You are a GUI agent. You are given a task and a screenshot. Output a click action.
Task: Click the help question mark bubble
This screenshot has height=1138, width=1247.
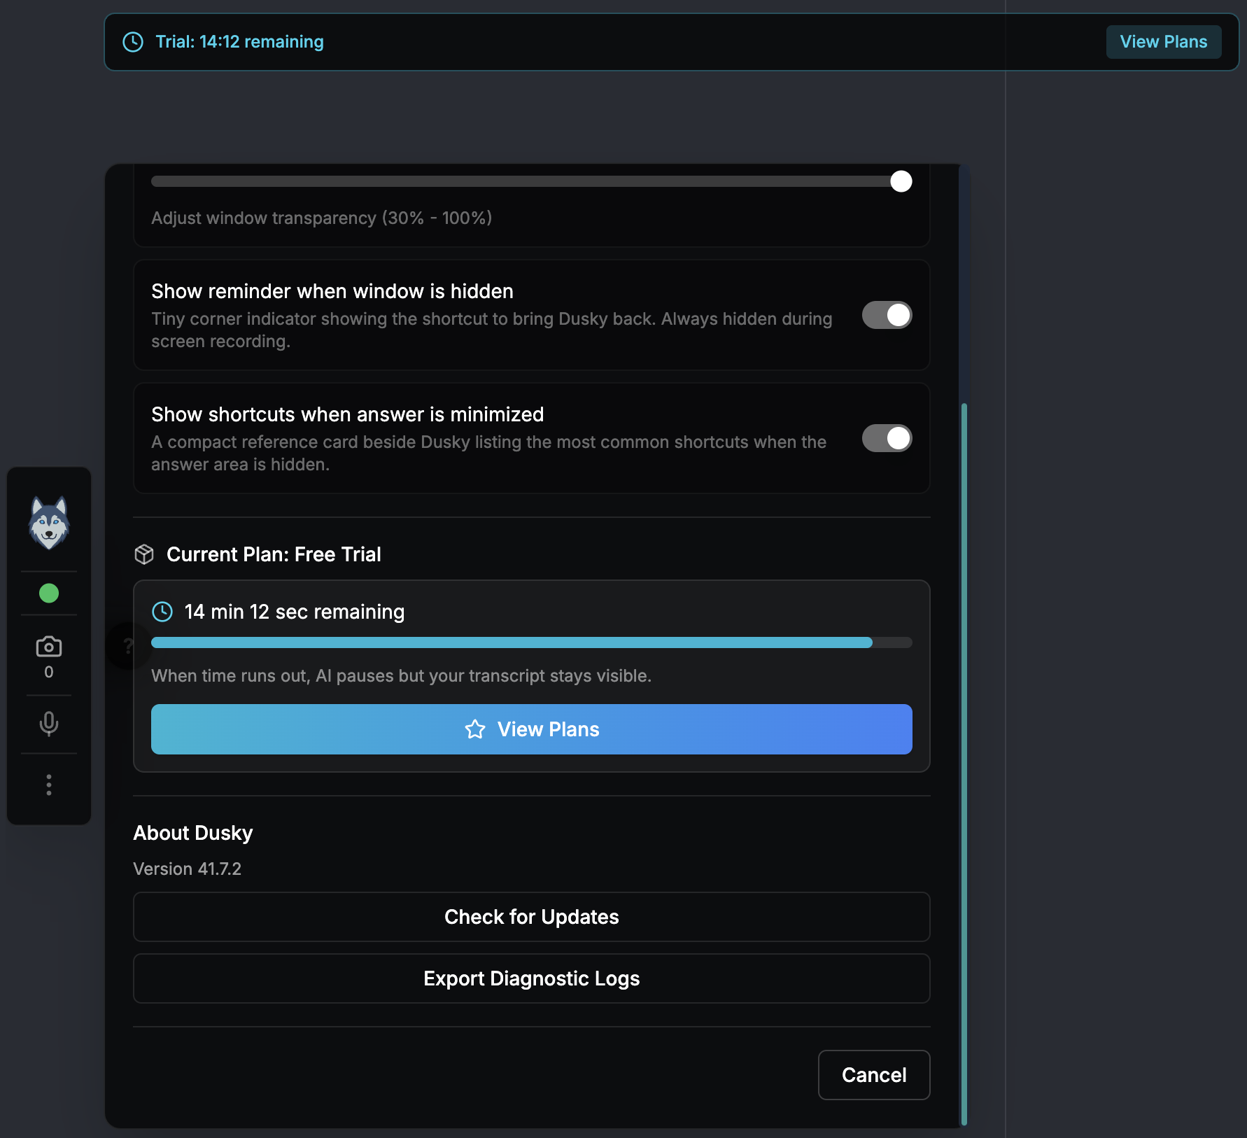pyautogui.click(x=128, y=646)
